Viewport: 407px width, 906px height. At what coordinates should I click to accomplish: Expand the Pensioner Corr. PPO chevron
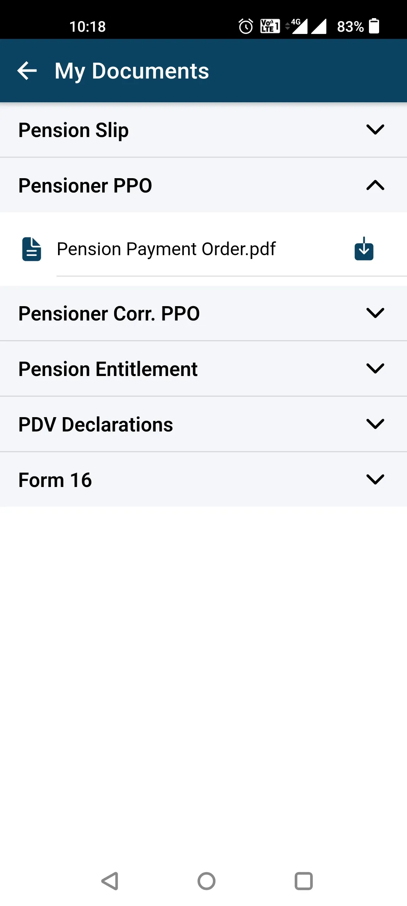pyautogui.click(x=375, y=313)
